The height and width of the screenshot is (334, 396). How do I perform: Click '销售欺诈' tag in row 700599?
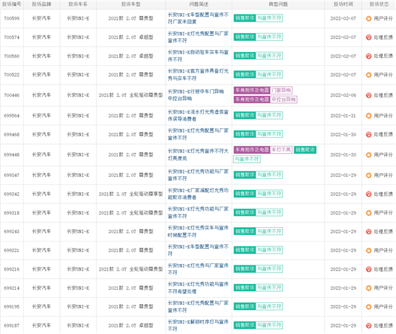(245, 18)
